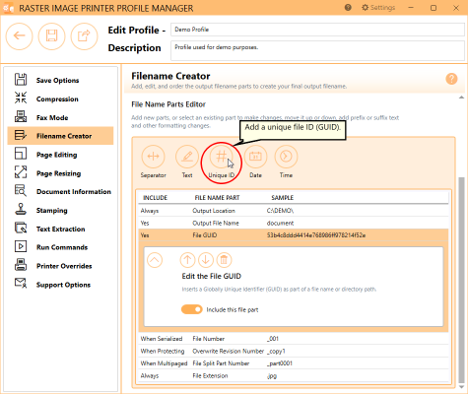Open Text Extraction section
This screenshot has width=468, height=394.
[60, 229]
